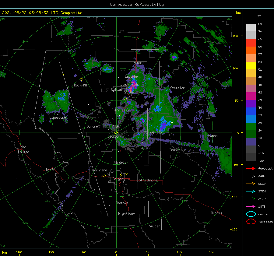This screenshot has height=256, width=274.
Task: Click the Strathmore label
Action: (148, 180)
